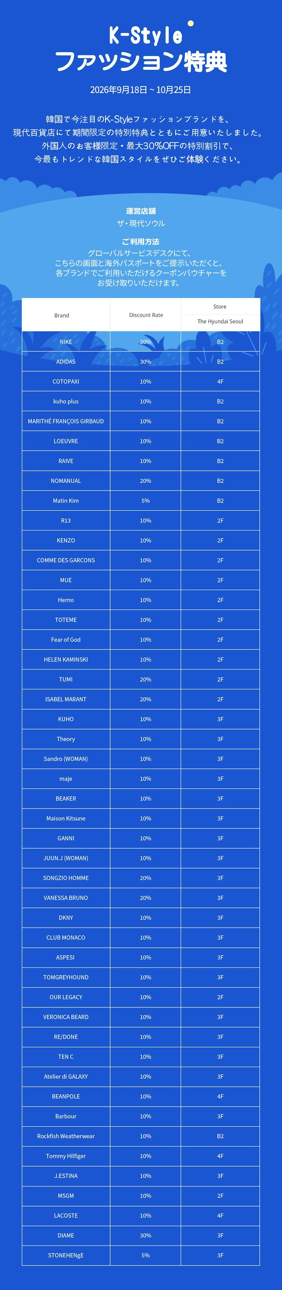Select the STONEHENgE brand cell
This screenshot has height=1290, width=282.
pos(66,1255)
